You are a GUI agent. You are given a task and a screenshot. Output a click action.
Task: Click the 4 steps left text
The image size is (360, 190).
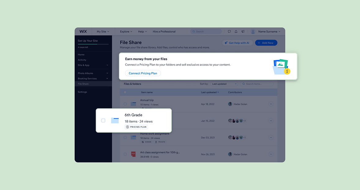click(83, 47)
